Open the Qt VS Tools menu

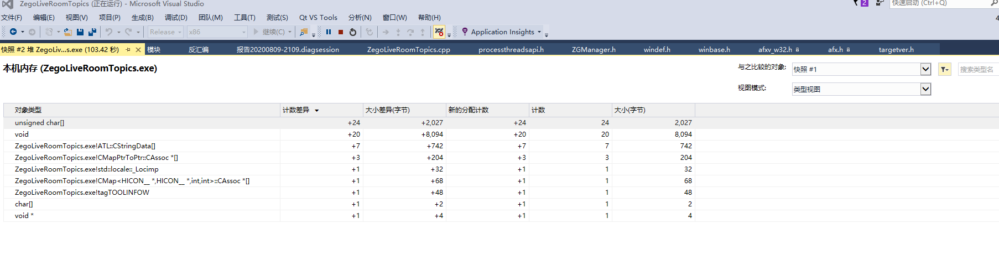[x=318, y=18]
